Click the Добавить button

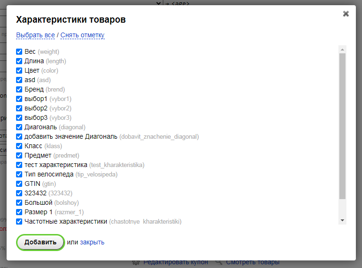pyautogui.click(x=41, y=242)
